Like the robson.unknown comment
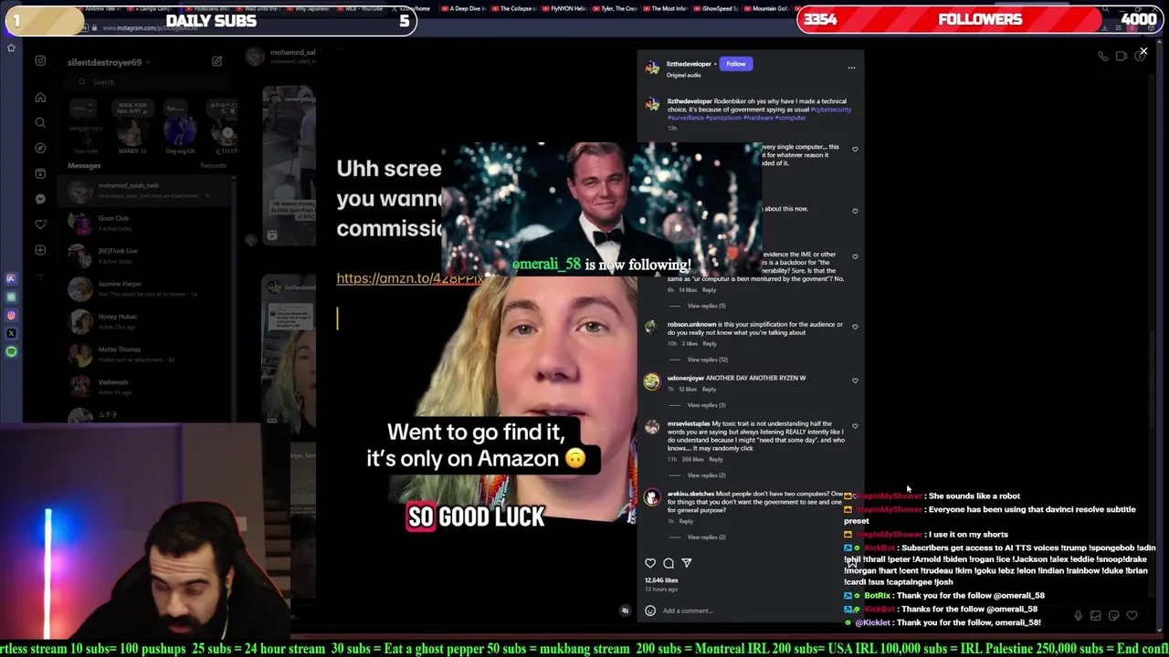Image resolution: width=1169 pixels, height=657 pixels. coord(855,327)
